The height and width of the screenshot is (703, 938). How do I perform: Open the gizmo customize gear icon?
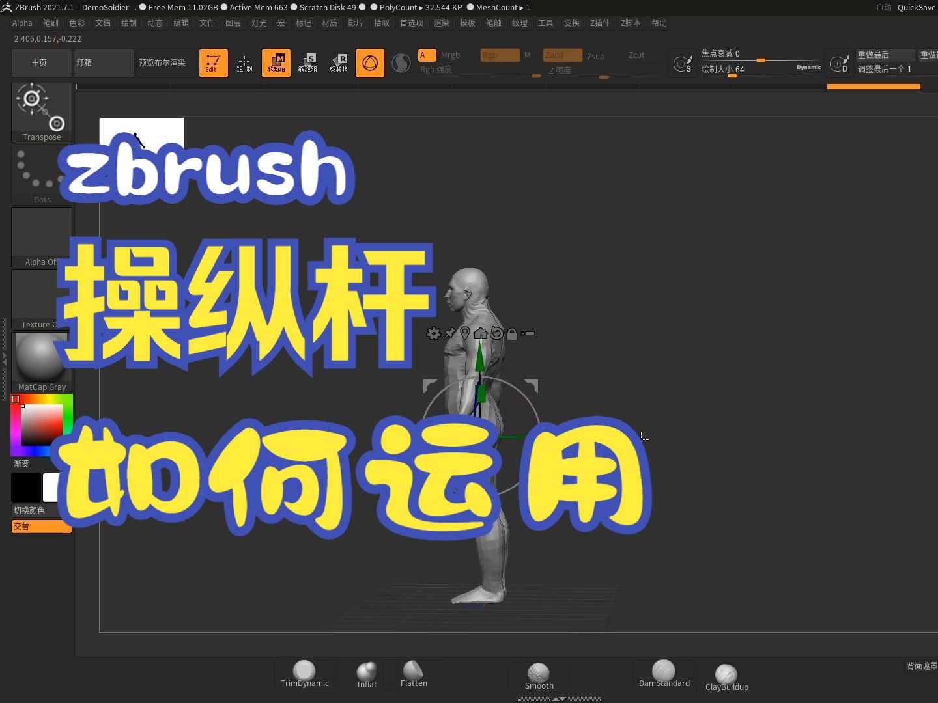click(434, 333)
